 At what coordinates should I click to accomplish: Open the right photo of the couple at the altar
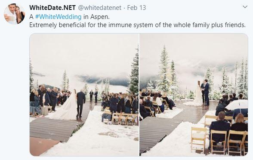coord(194,95)
